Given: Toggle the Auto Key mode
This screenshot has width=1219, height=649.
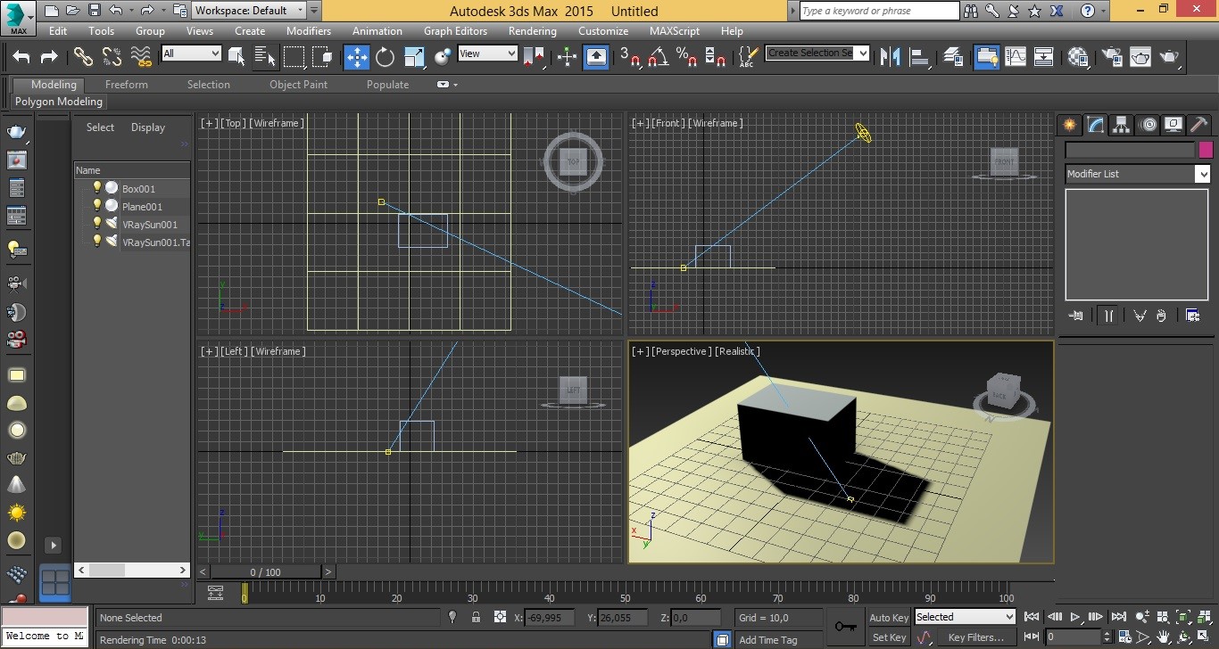Looking at the screenshot, I should tap(888, 618).
